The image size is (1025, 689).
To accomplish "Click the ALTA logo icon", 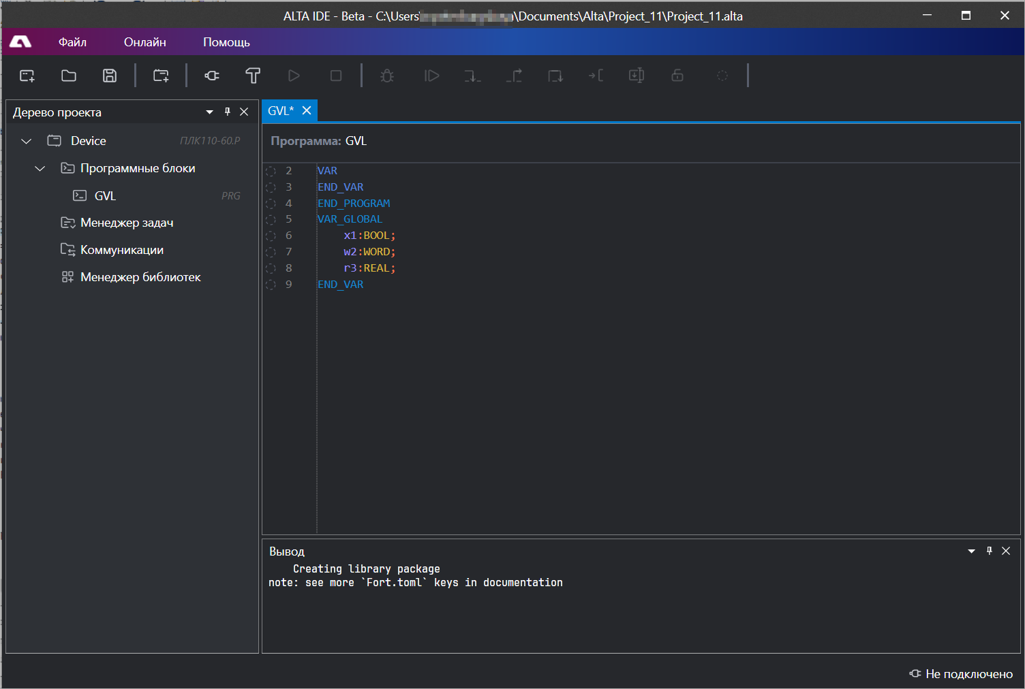I will click(20, 42).
